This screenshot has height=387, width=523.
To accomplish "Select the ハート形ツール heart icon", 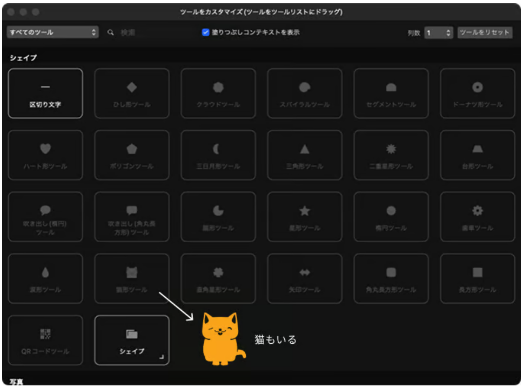I will click(45, 149).
